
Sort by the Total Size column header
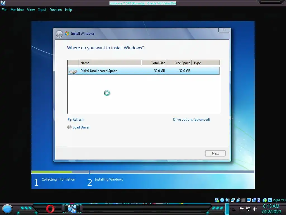pos(154,63)
